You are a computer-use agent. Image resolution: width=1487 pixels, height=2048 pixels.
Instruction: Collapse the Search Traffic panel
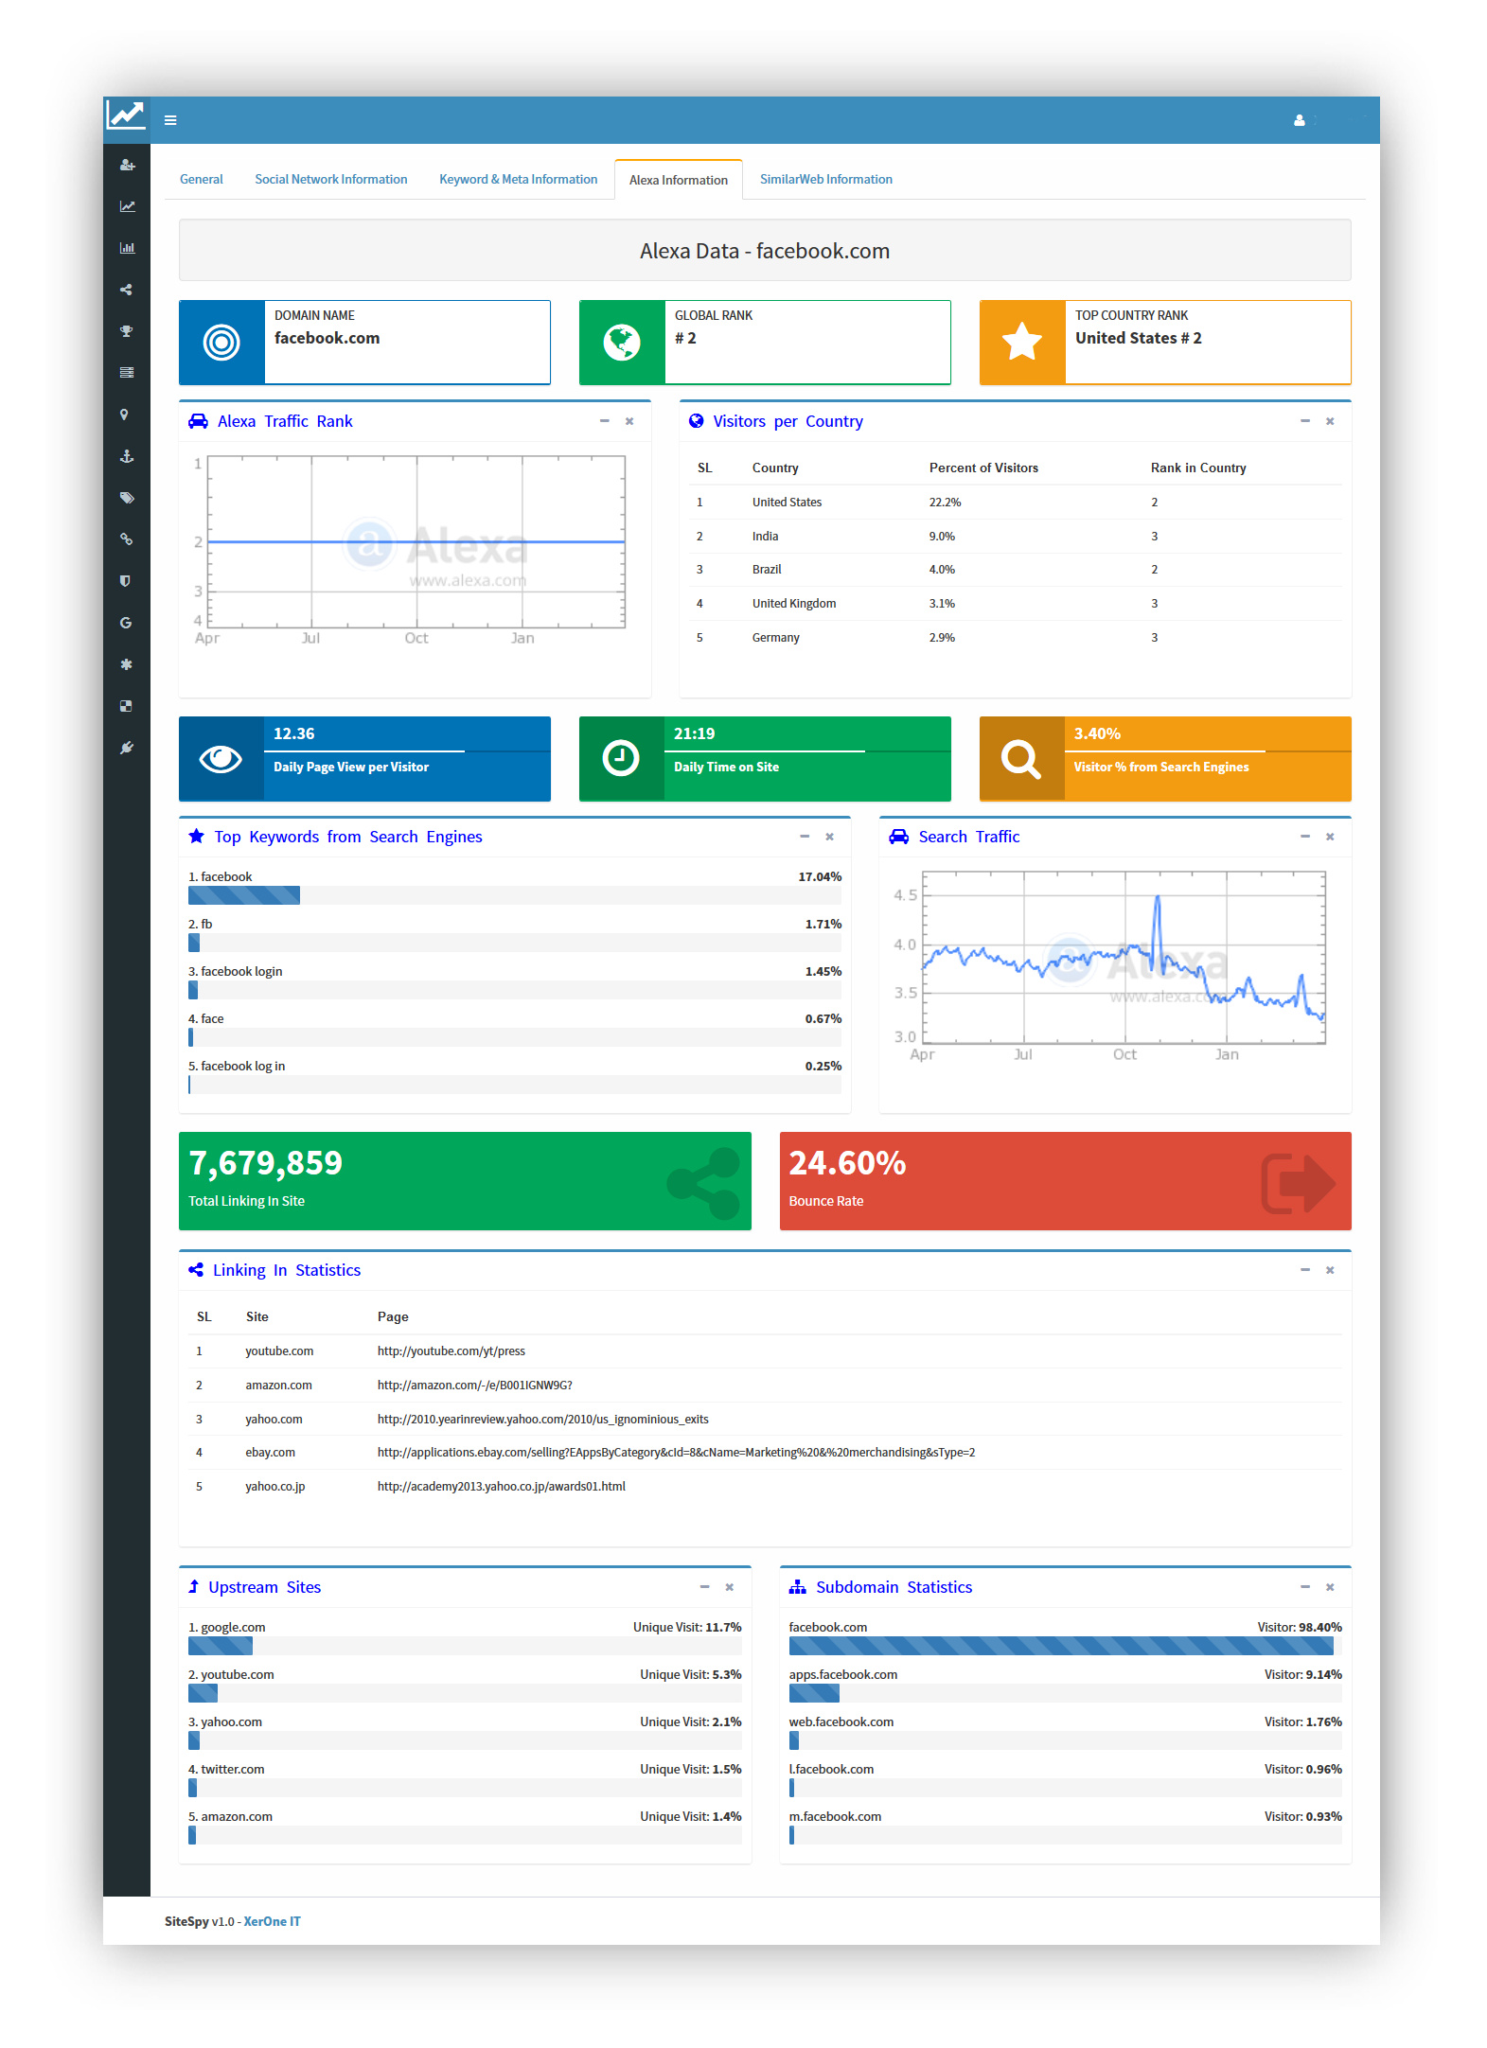(x=1304, y=837)
